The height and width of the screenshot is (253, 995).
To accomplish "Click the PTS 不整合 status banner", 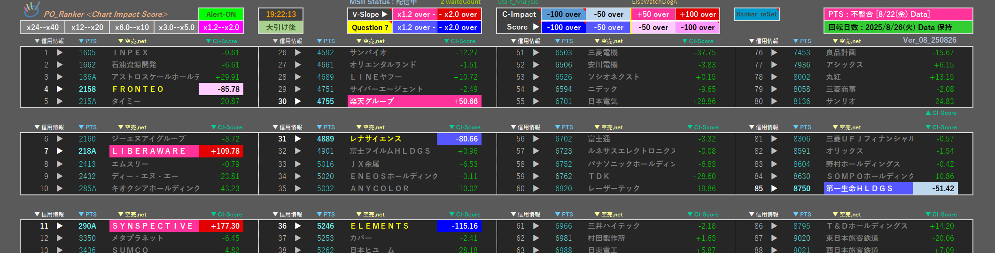I will coord(898,15).
